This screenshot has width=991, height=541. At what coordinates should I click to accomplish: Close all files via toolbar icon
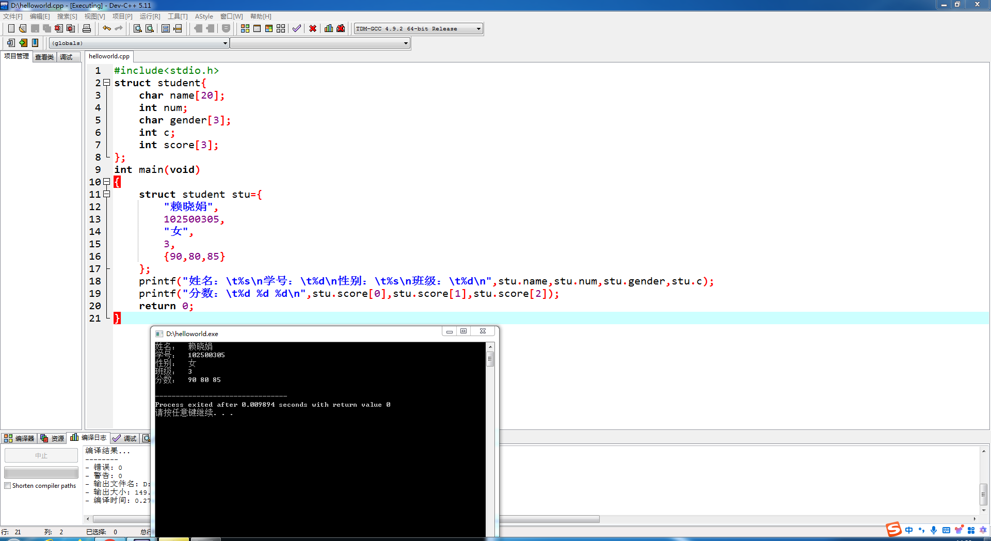click(x=71, y=28)
